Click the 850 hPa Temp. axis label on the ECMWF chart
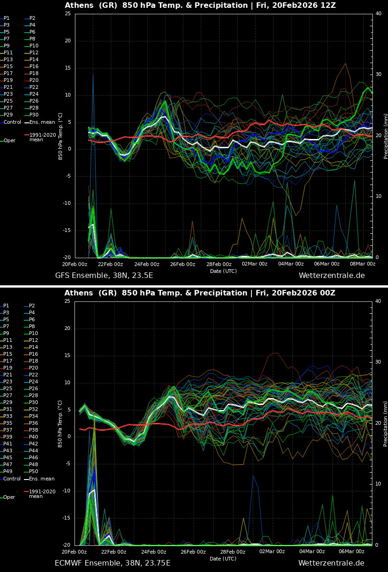 (x=60, y=423)
